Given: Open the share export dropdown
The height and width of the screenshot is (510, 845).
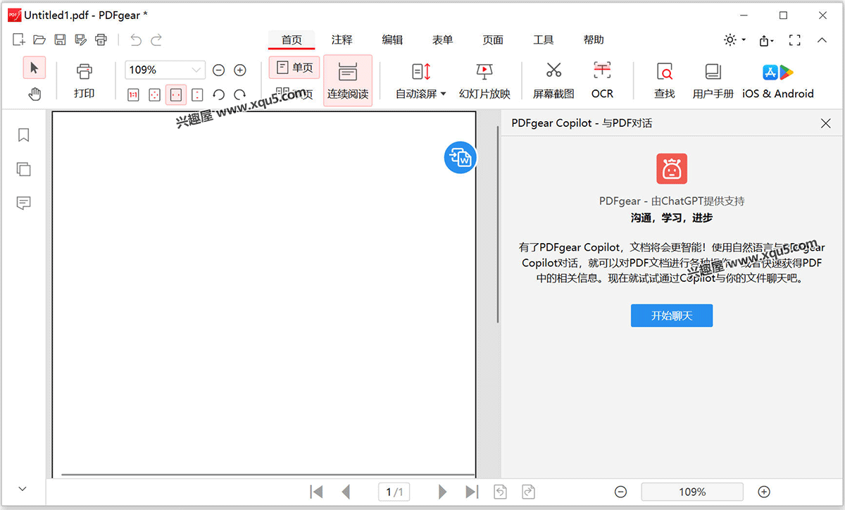Looking at the screenshot, I should click(767, 40).
